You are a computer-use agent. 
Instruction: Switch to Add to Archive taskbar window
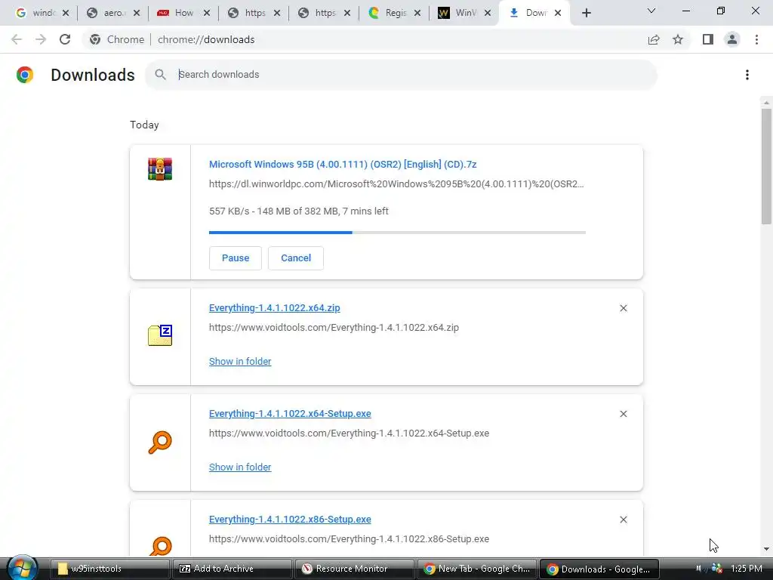tap(232, 569)
